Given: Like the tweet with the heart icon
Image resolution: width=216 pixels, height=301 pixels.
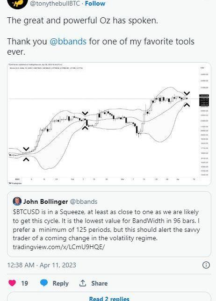Looking at the screenshot, I should point(12,283).
